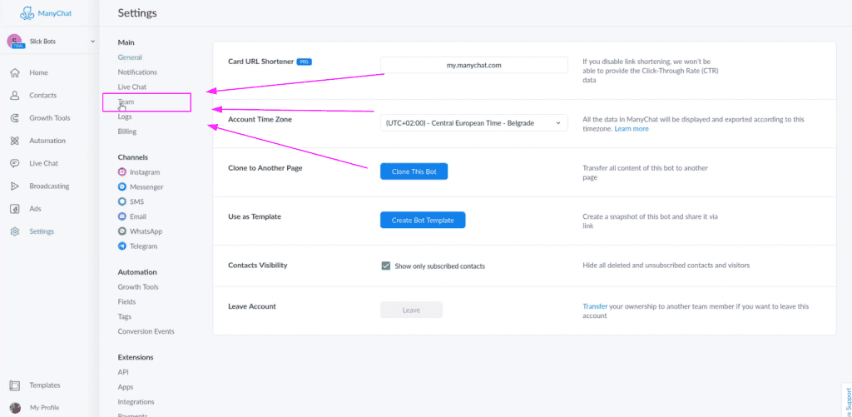The image size is (852, 417).
Task: Open Live Chat in the left sidebar
Action: click(43, 163)
